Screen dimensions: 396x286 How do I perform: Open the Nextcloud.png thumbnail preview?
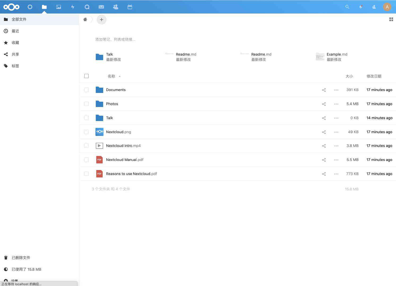(99, 132)
